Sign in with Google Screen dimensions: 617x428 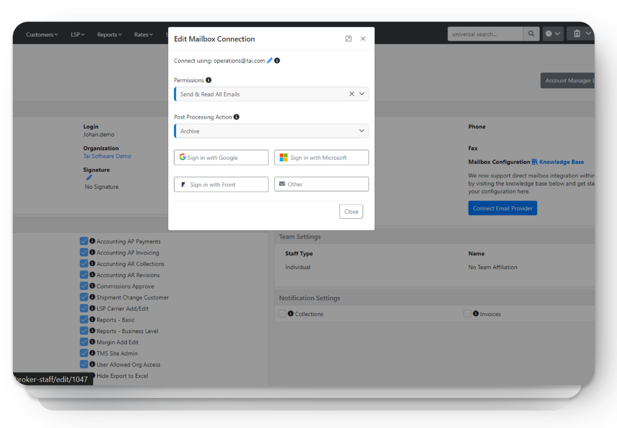point(221,157)
